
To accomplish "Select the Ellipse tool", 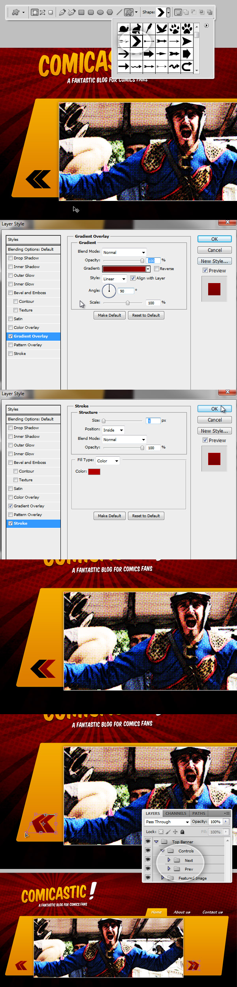I will [100, 12].
